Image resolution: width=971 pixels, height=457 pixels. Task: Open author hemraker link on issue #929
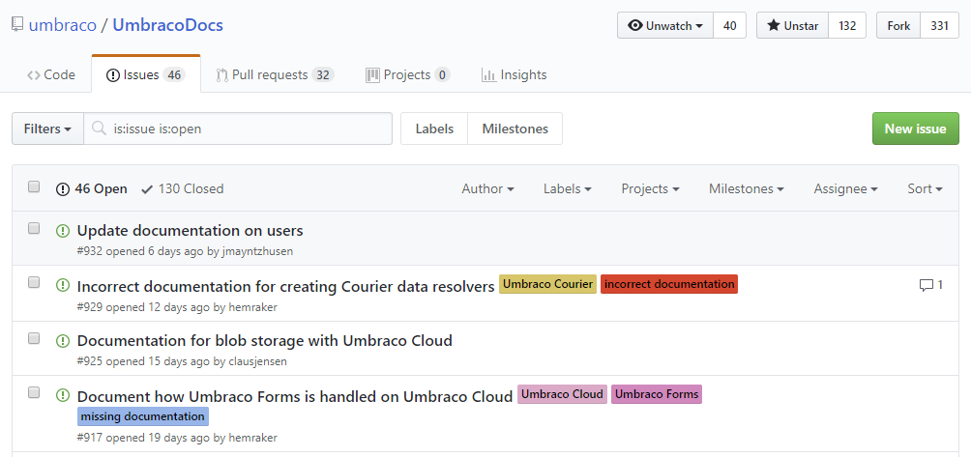(x=252, y=306)
